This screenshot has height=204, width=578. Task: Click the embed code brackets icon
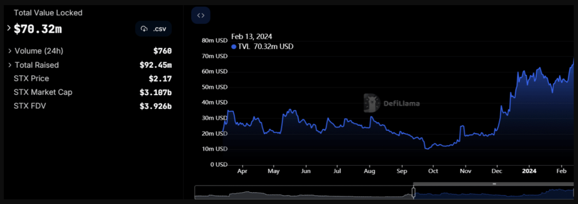(200, 15)
